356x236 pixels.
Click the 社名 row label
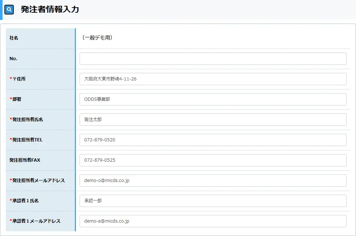tap(14, 38)
